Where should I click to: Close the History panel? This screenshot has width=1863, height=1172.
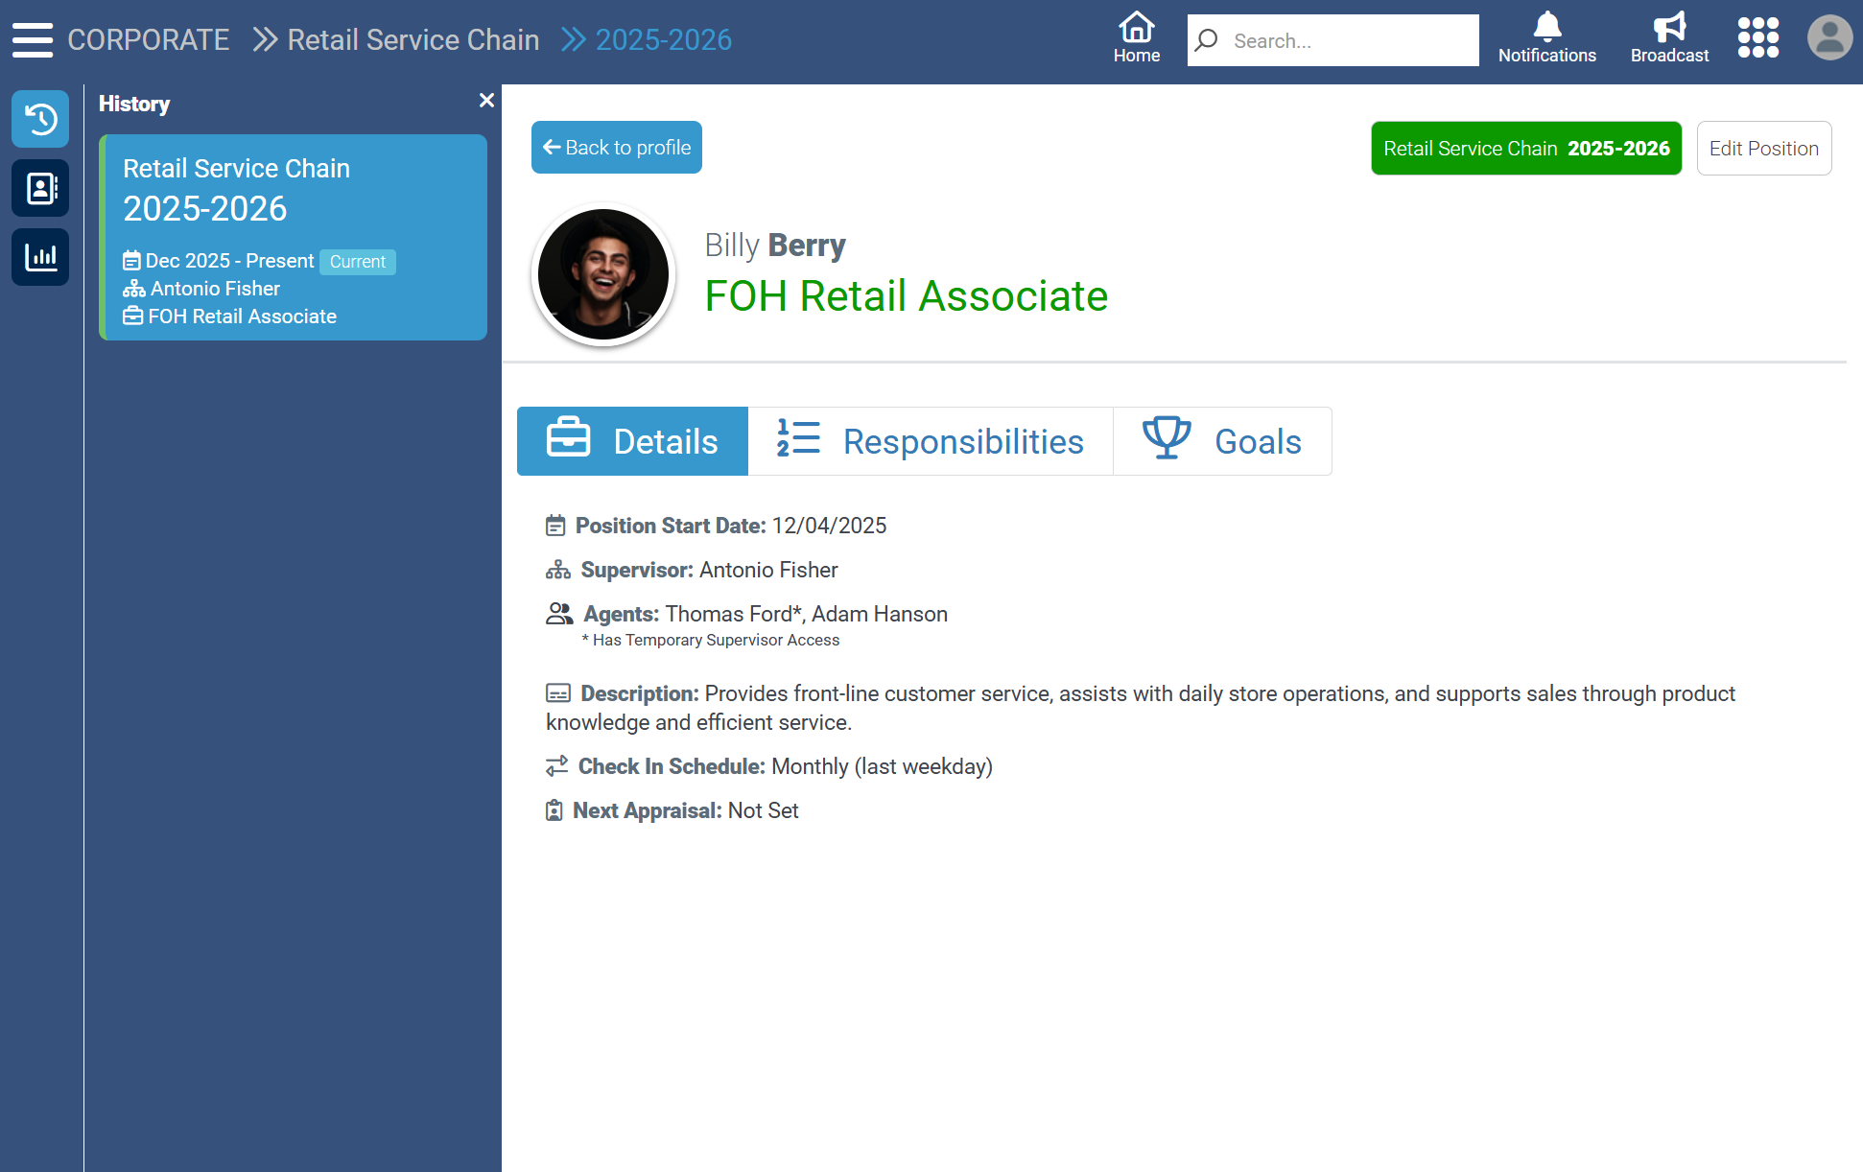click(x=486, y=101)
